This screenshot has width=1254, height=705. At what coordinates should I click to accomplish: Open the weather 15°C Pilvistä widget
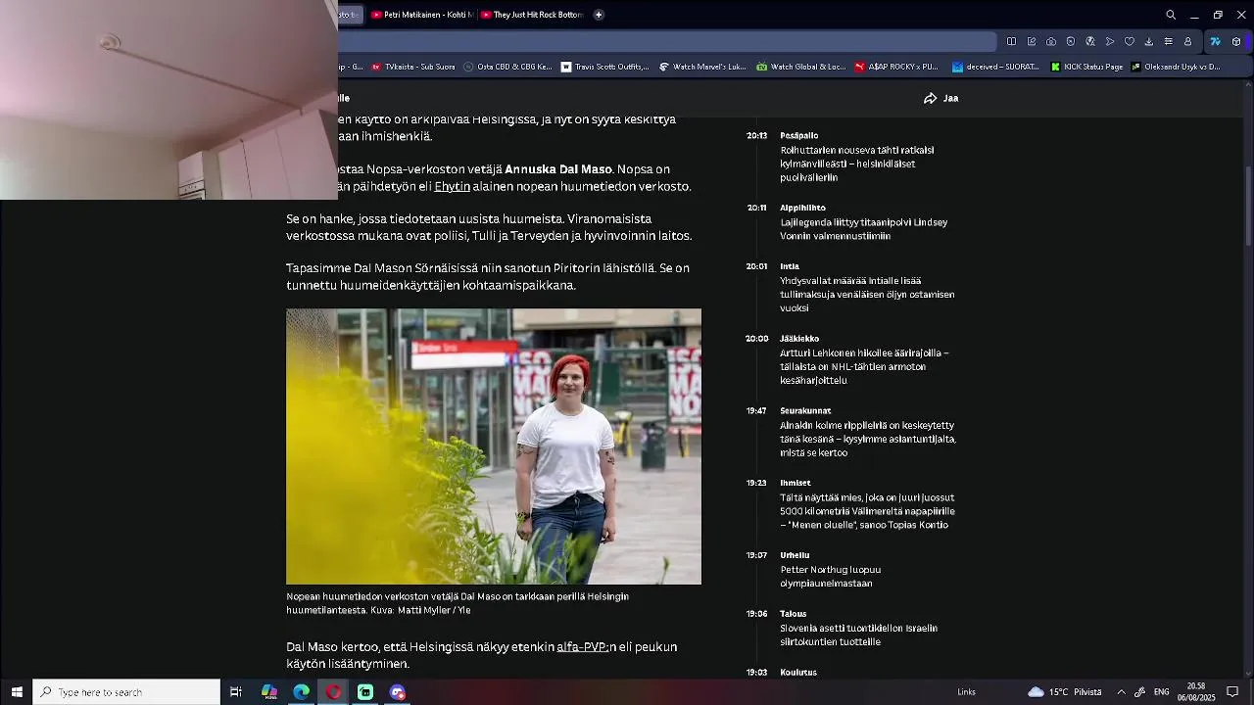click(1065, 692)
